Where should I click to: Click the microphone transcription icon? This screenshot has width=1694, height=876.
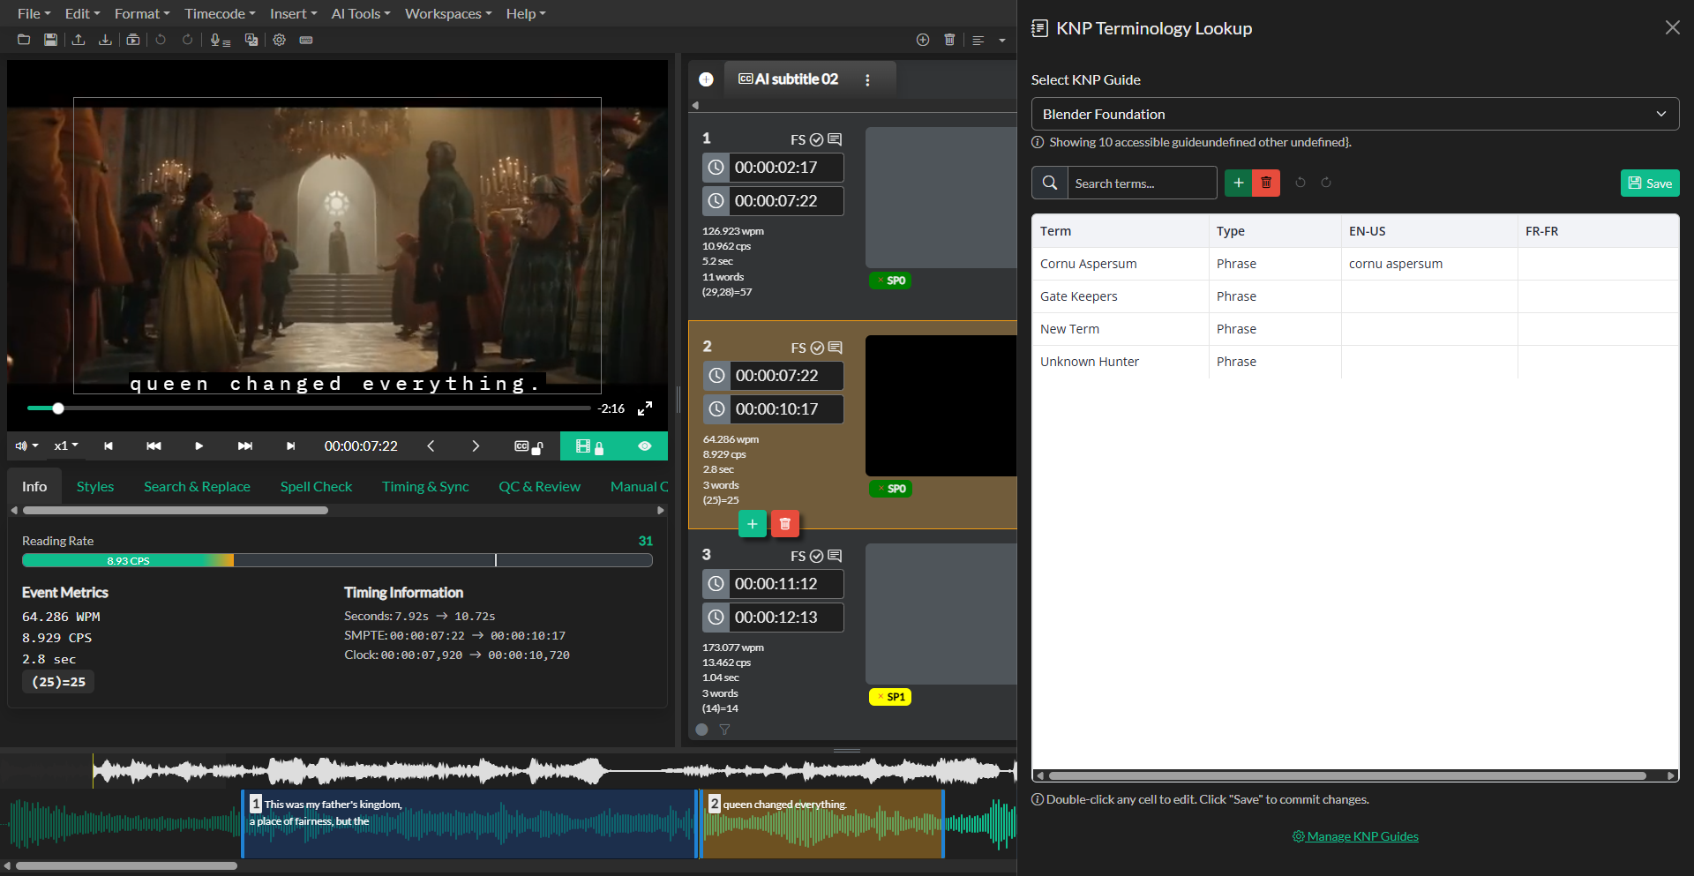point(219,40)
